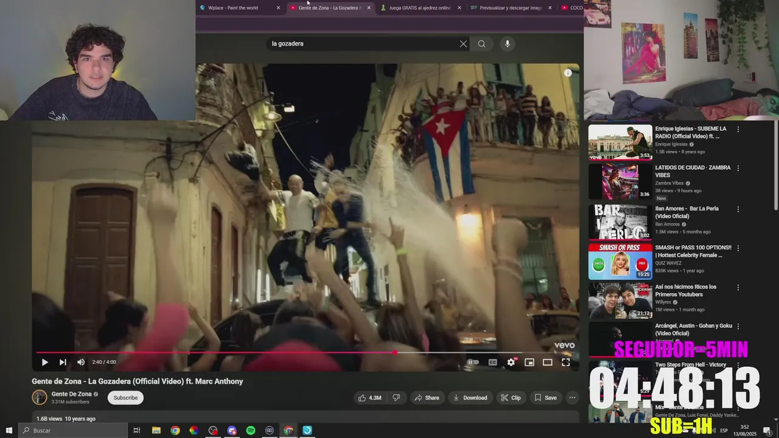Clear the YouTube search box
Image resolution: width=779 pixels, height=438 pixels.
tap(463, 44)
